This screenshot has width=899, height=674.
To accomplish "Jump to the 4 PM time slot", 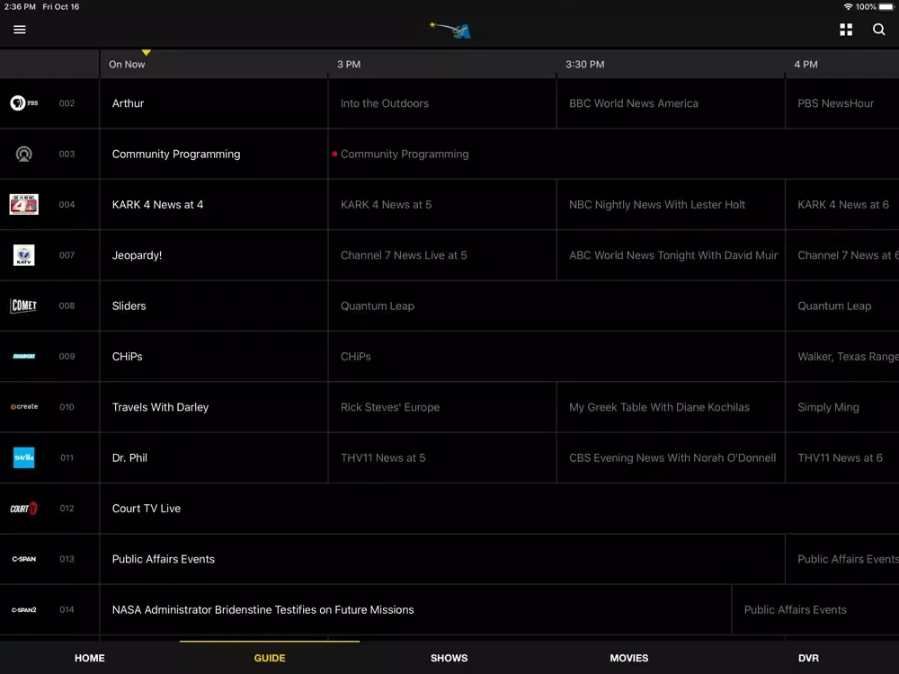I will pyautogui.click(x=806, y=64).
